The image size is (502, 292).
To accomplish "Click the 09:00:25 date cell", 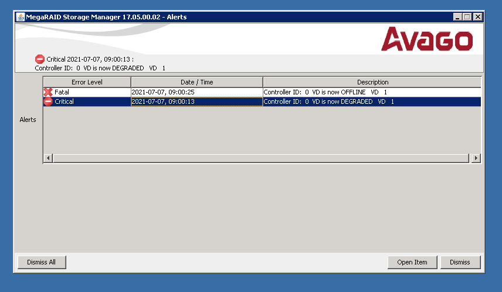I will [x=197, y=92].
